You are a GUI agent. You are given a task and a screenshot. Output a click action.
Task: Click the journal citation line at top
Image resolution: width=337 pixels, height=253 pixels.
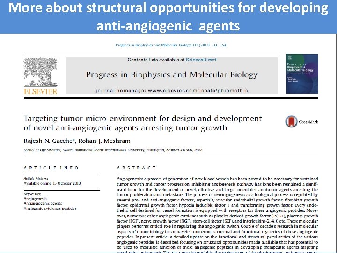(171, 45)
